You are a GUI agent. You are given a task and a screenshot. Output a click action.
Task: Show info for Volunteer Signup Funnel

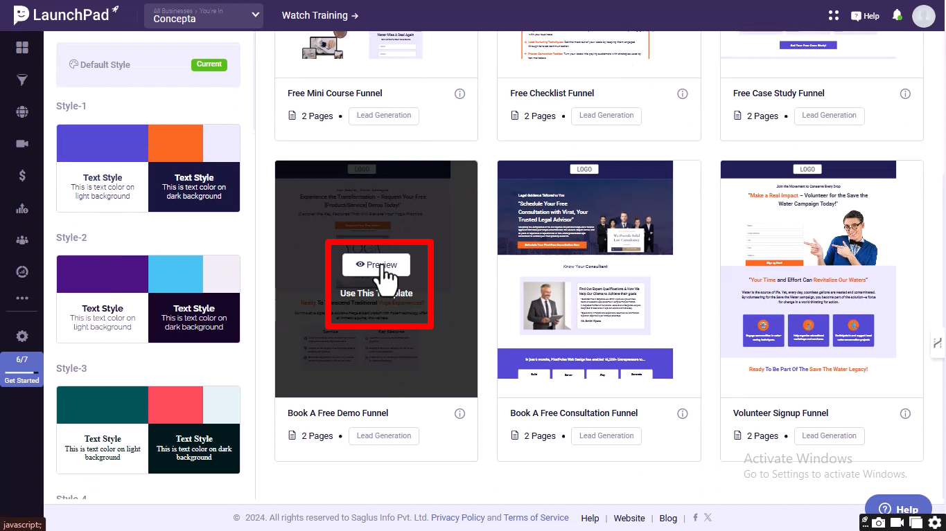[x=905, y=413]
